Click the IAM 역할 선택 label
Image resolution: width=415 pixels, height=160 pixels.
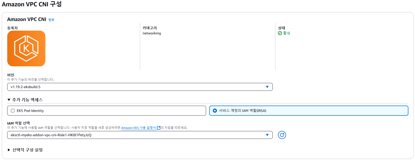point(18,123)
